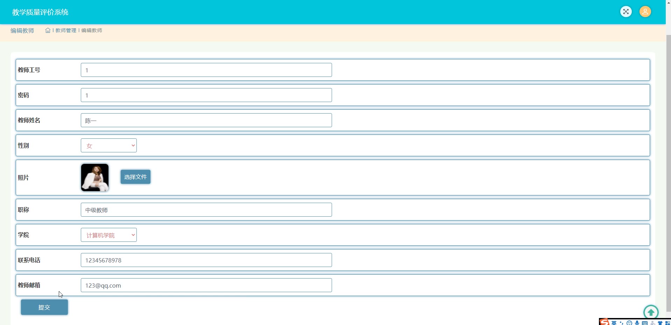Open the Sogou soft keyboard icon

(x=645, y=323)
